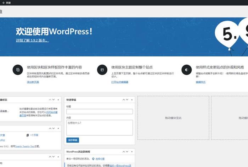Open the 1个页面 link
The image size is (248, 167).
pos(34,135)
